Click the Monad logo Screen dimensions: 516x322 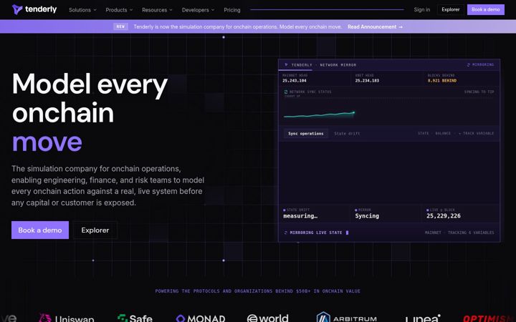pos(201,318)
